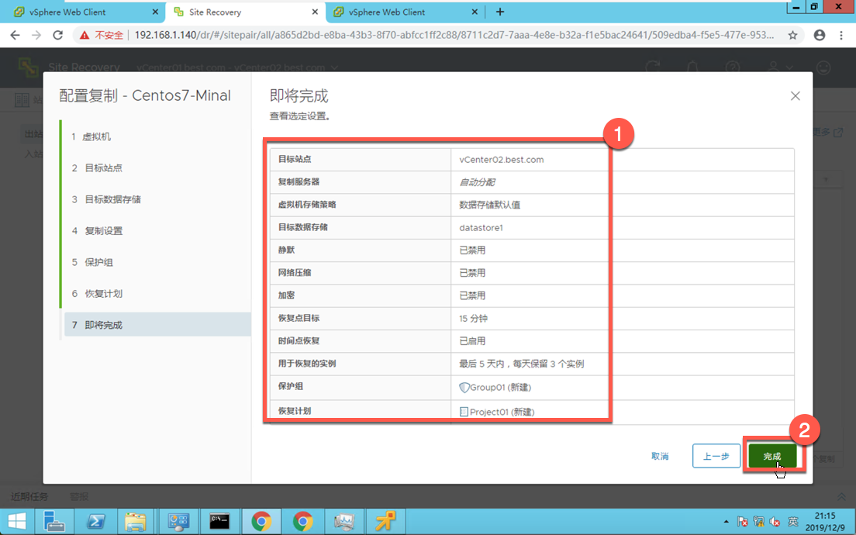The height and width of the screenshot is (535, 856).
Task: Click the vCenter02.best.com value
Action: [501, 160]
